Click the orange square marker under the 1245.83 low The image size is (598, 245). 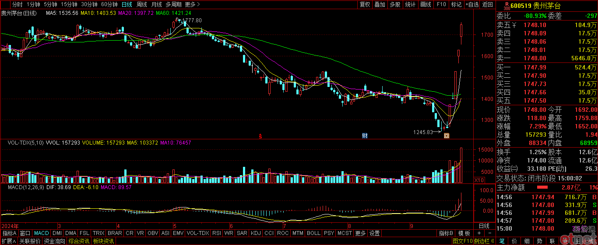pyautogui.click(x=447, y=136)
